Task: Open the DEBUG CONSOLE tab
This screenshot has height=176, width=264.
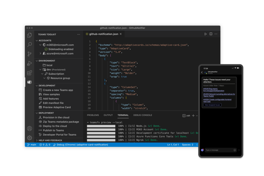Action: tap(143, 115)
